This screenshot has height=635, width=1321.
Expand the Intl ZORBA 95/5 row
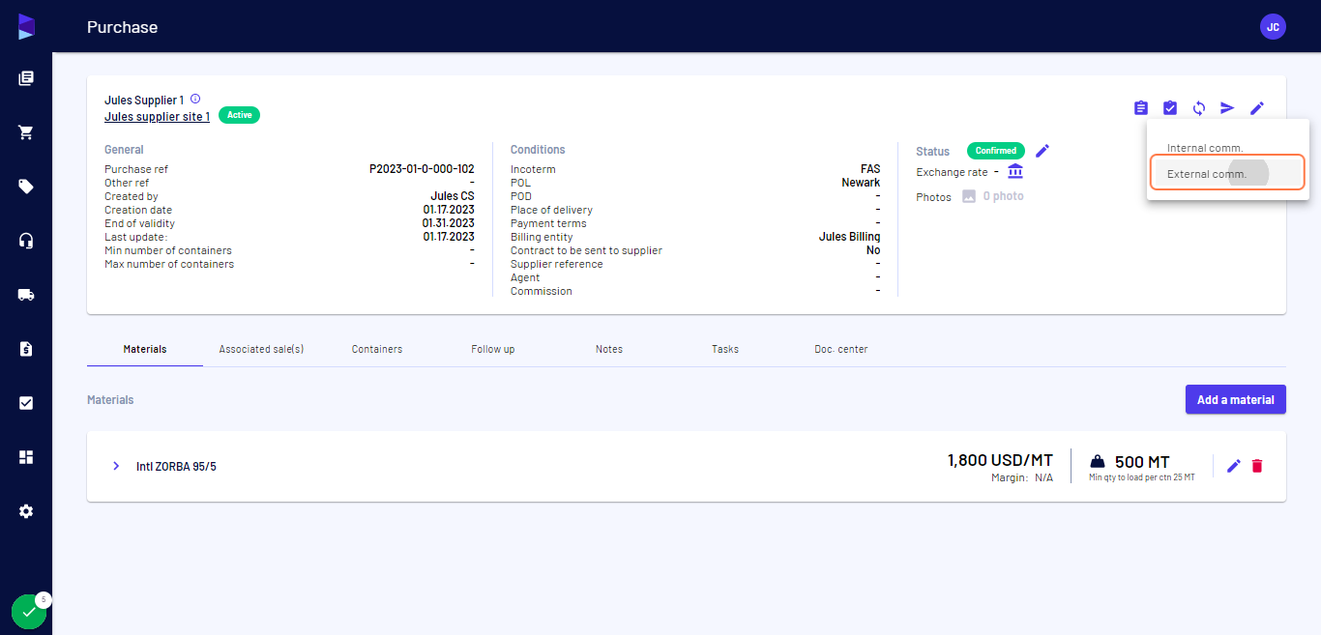tap(116, 466)
